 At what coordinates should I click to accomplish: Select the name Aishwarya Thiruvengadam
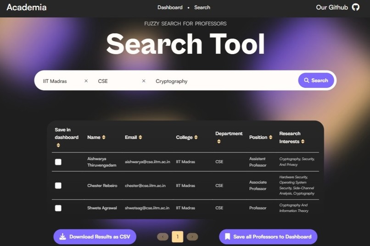pos(102,162)
